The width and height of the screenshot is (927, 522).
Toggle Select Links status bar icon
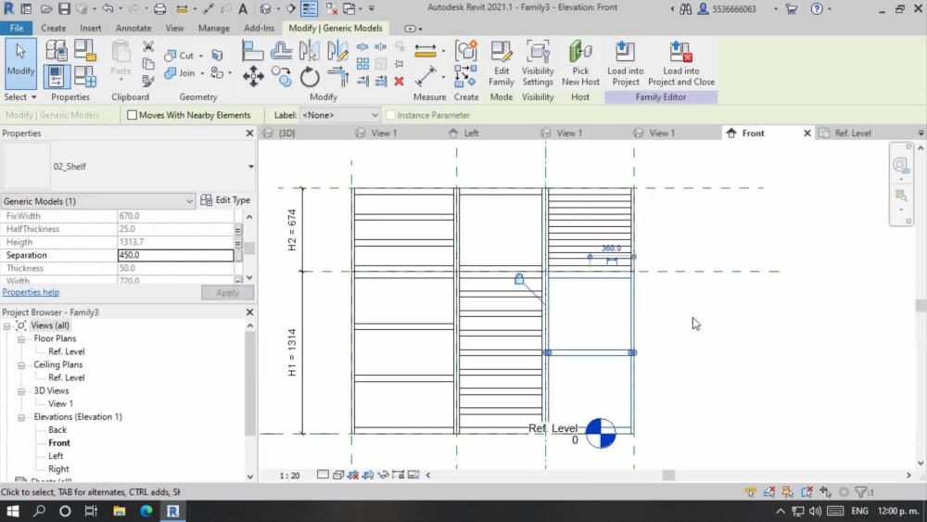click(750, 491)
